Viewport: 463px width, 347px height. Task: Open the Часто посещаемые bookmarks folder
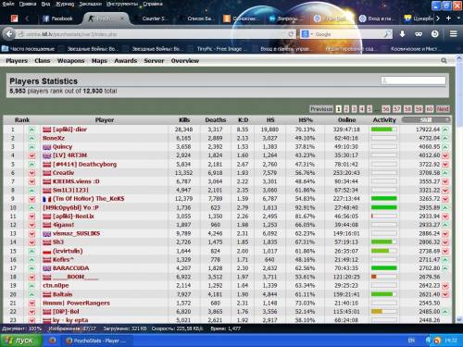pyautogui.click(x=28, y=49)
